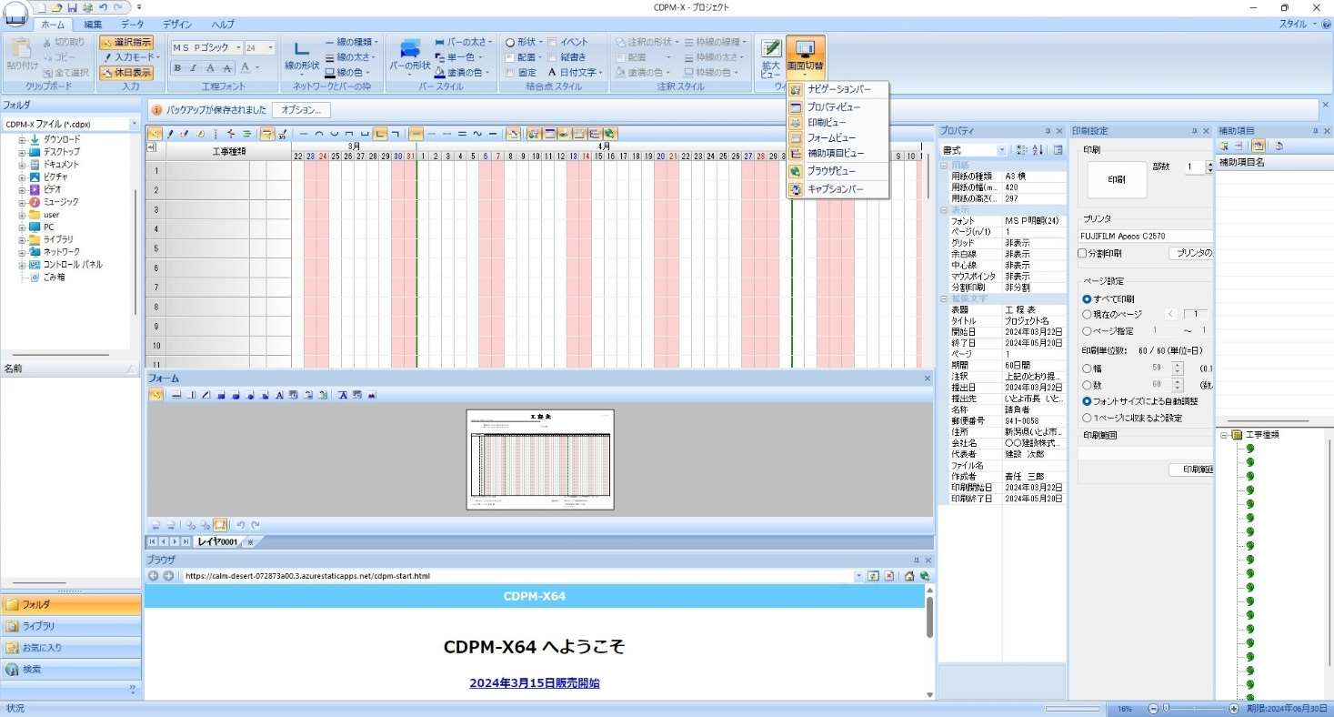Select the ページ指定 radio option
1334x717 pixels.
click(1087, 331)
